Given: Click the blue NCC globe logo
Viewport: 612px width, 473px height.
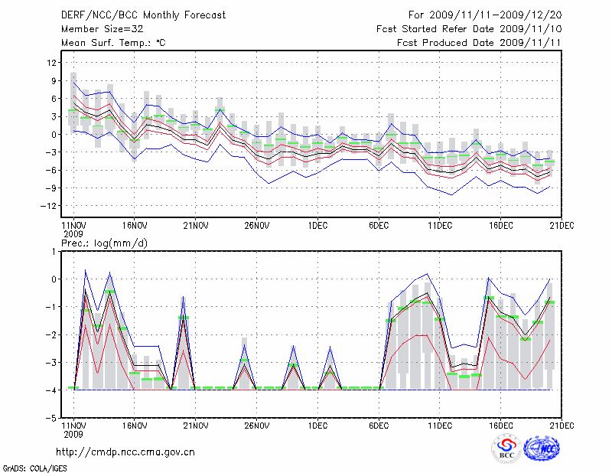Looking at the screenshot, I should pyautogui.click(x=541, y=449).
